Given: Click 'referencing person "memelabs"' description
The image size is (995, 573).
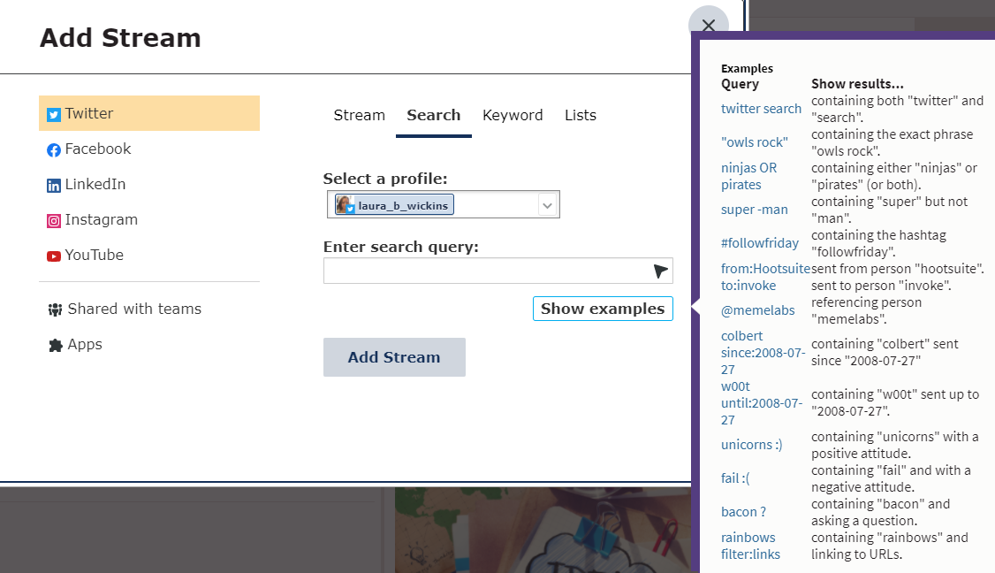Looking at the screenshot, I should coord(866,310).
